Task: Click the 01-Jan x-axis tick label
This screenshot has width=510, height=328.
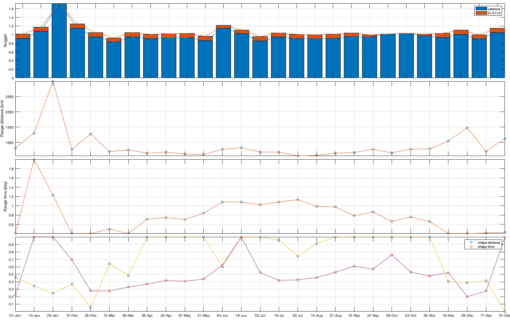Action: (x=15, y=316)
